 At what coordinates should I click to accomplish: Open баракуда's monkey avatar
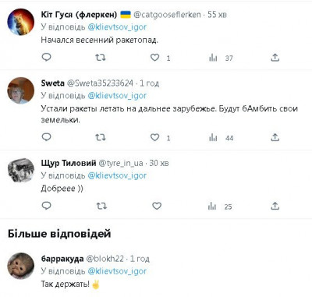point(20,266)
